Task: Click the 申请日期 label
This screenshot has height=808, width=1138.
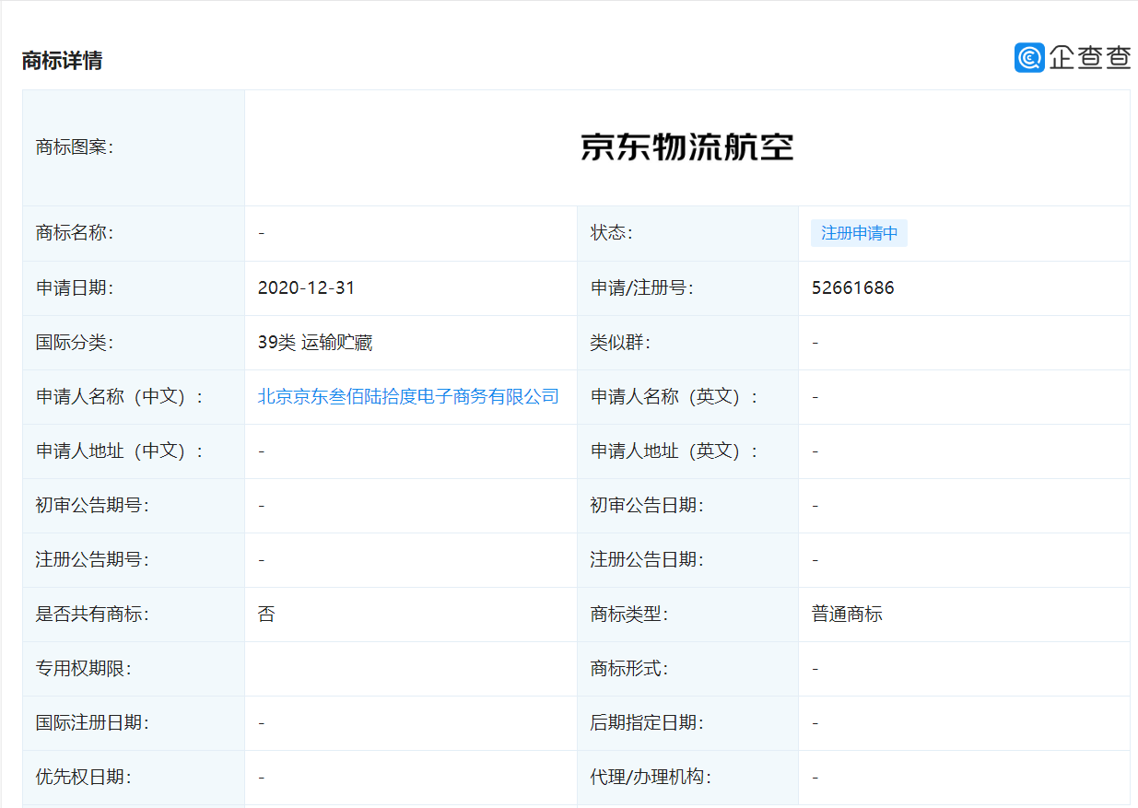Action: [75, 288]
